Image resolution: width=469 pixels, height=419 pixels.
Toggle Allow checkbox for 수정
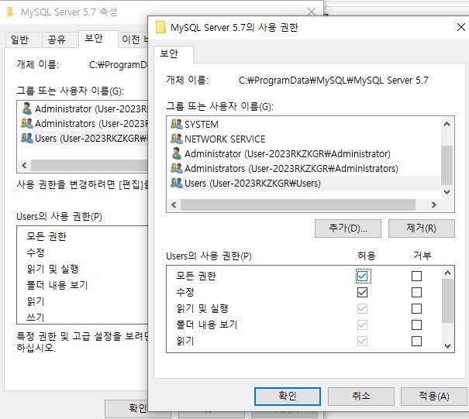(x=362, y=292)
